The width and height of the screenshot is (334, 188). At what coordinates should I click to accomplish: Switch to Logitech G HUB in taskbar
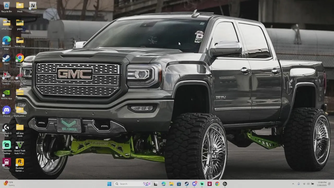(x=225, y=184)
